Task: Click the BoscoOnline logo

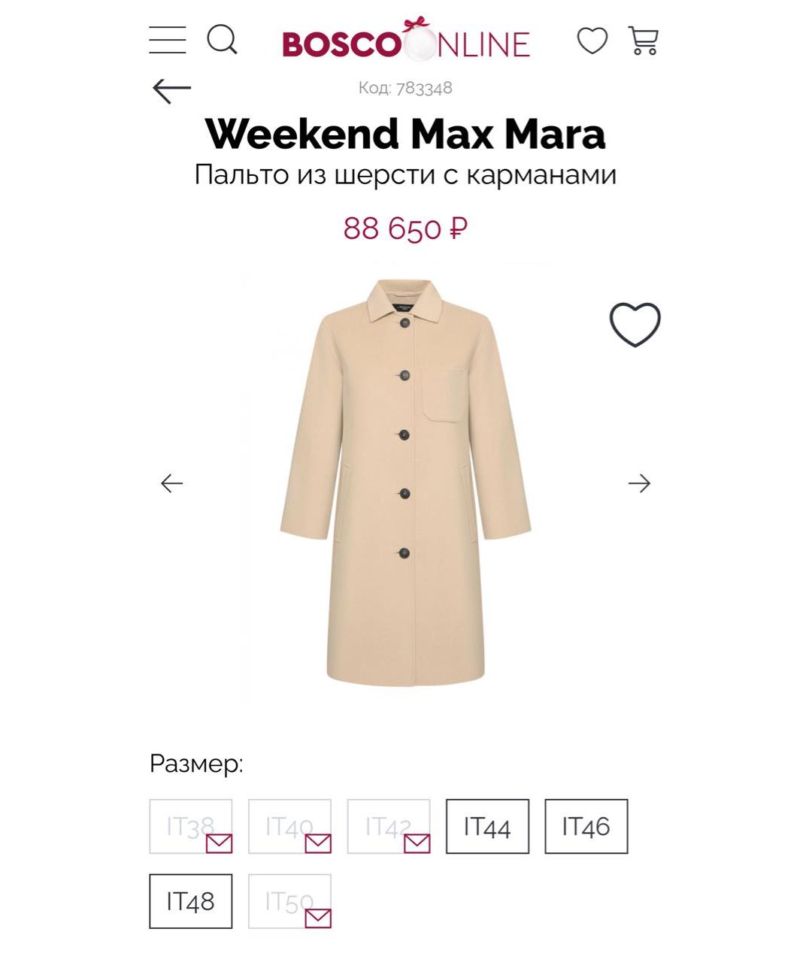Action: 406,43
